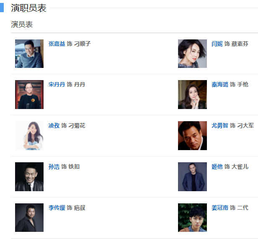Screen dimensions: 258x239
Task: Click the photo next to 凌孜
Action: [29, 136]
